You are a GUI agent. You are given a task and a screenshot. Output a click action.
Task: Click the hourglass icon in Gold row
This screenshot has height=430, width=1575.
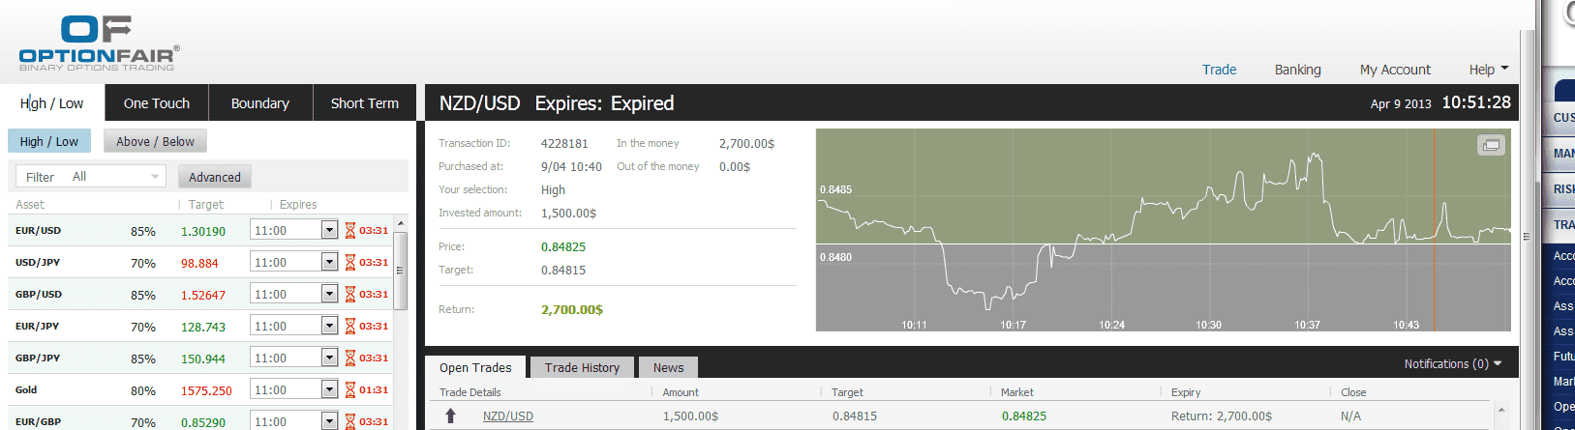tap(350, 390)
